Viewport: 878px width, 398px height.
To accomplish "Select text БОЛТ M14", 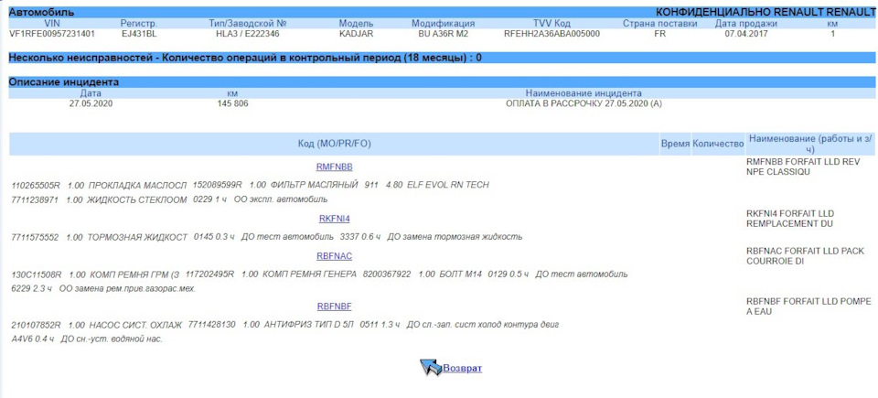I will click(462, 274).
